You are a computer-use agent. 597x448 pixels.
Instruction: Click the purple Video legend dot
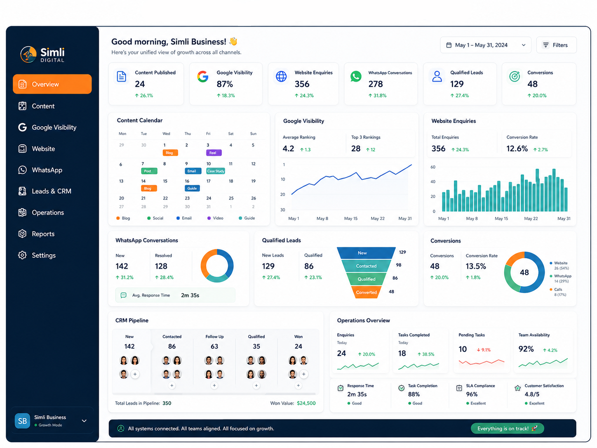tap(209, 218)
